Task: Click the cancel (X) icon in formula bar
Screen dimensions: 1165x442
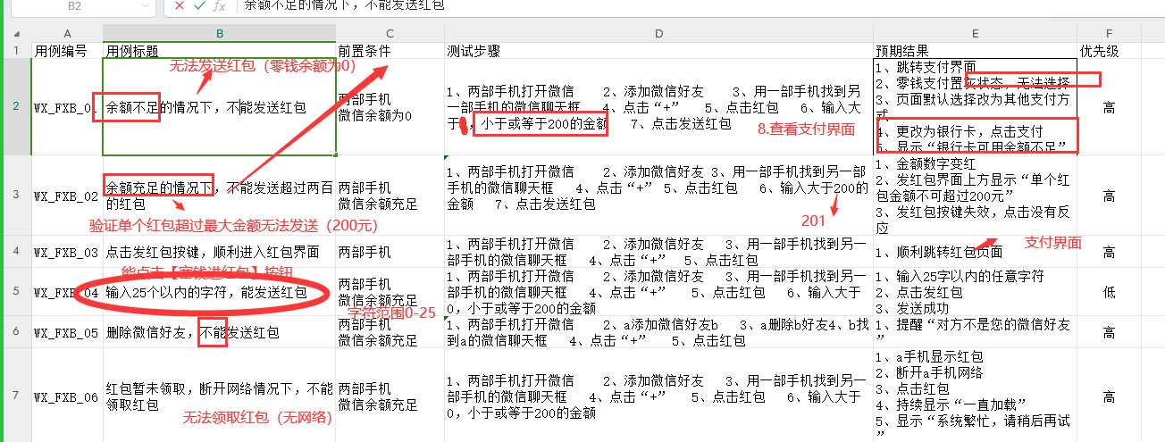Action: (x=179, y=5)
